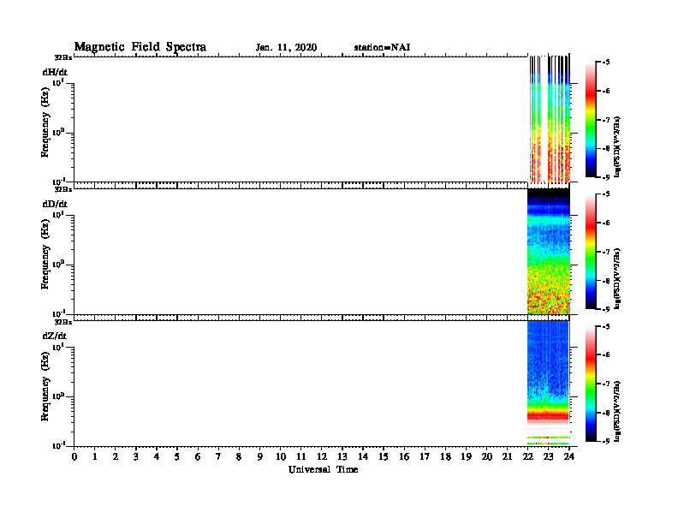Click the dH/dt spectrogram data strip
The width and height of the screenshot is (678, 524).
click(550, 119)
